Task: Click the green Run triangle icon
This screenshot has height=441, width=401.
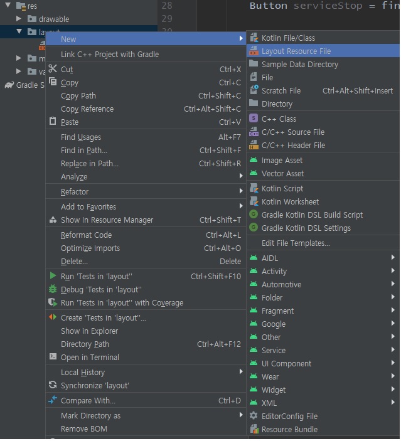Action: [x=53, y=276]
